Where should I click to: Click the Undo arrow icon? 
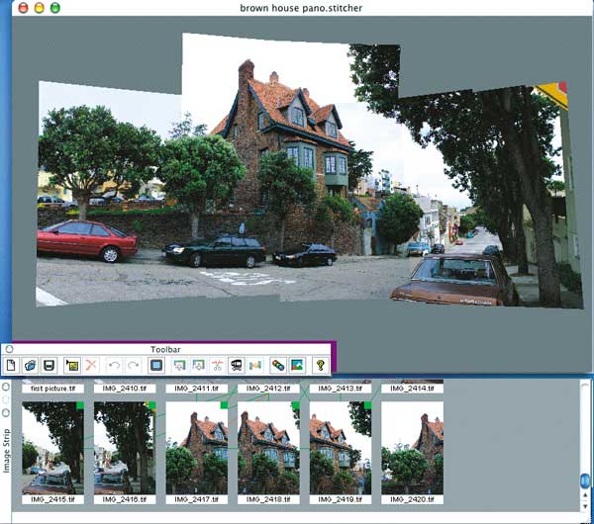tap(114, 366)
